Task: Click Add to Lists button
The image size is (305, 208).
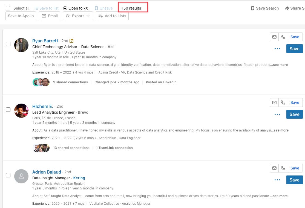Action: click(112, 16)
